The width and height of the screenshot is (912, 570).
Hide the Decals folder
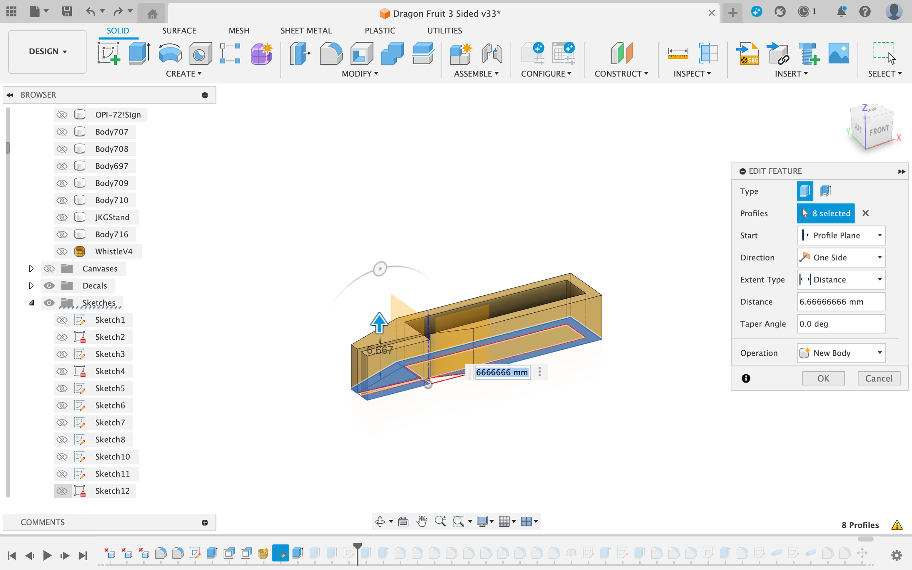tap(49, 286)
